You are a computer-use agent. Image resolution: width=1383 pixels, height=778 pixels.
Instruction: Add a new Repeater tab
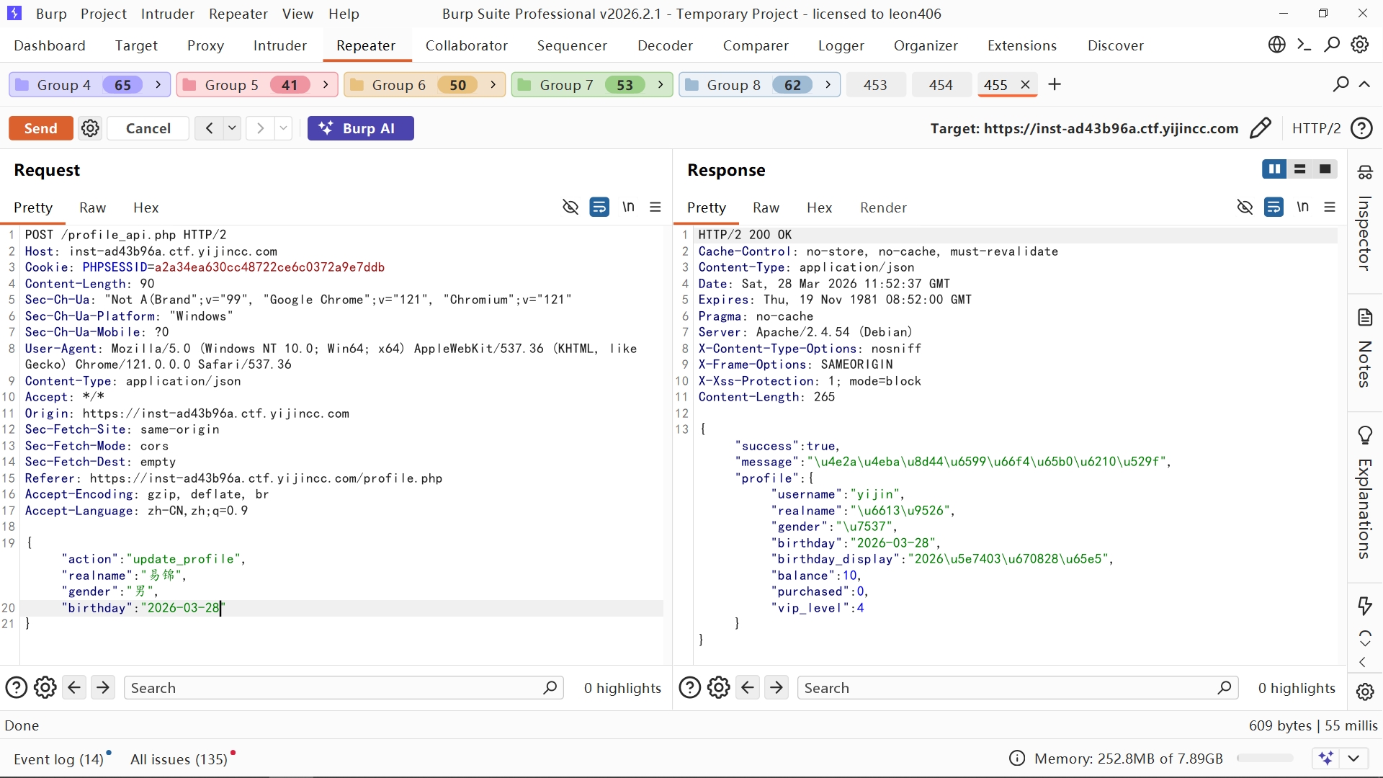(1055, 84)
